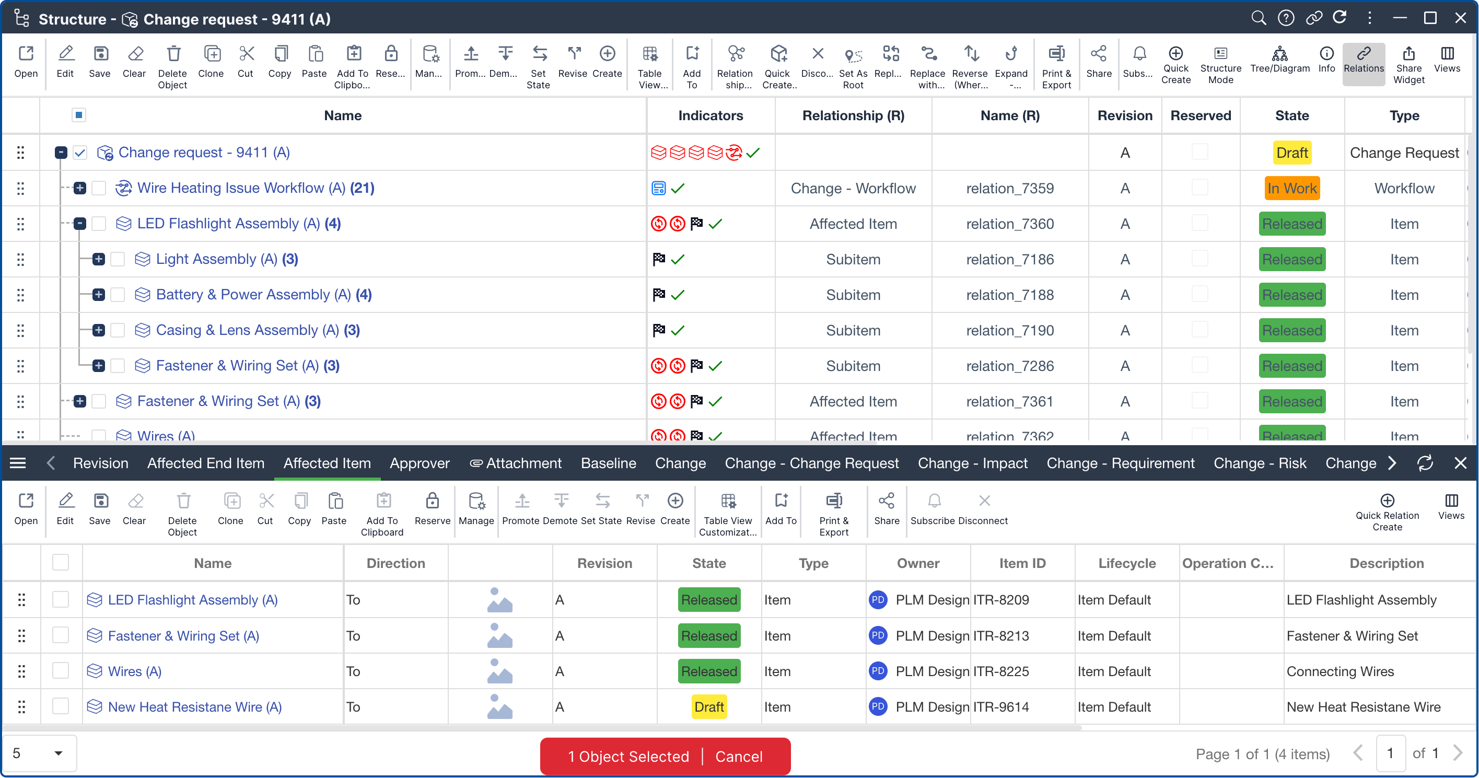Check the LED Flashlight Assembly tree row checkbox
The height and width of the screenshot is (778, 1479).
tap(99, 223)
